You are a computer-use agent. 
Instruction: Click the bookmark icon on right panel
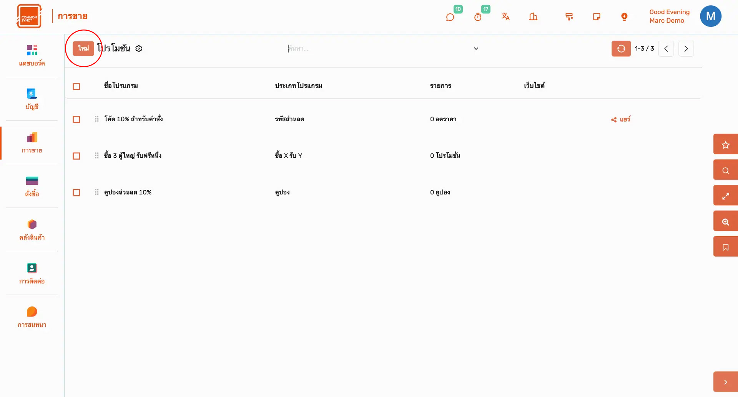click(725, 247)
